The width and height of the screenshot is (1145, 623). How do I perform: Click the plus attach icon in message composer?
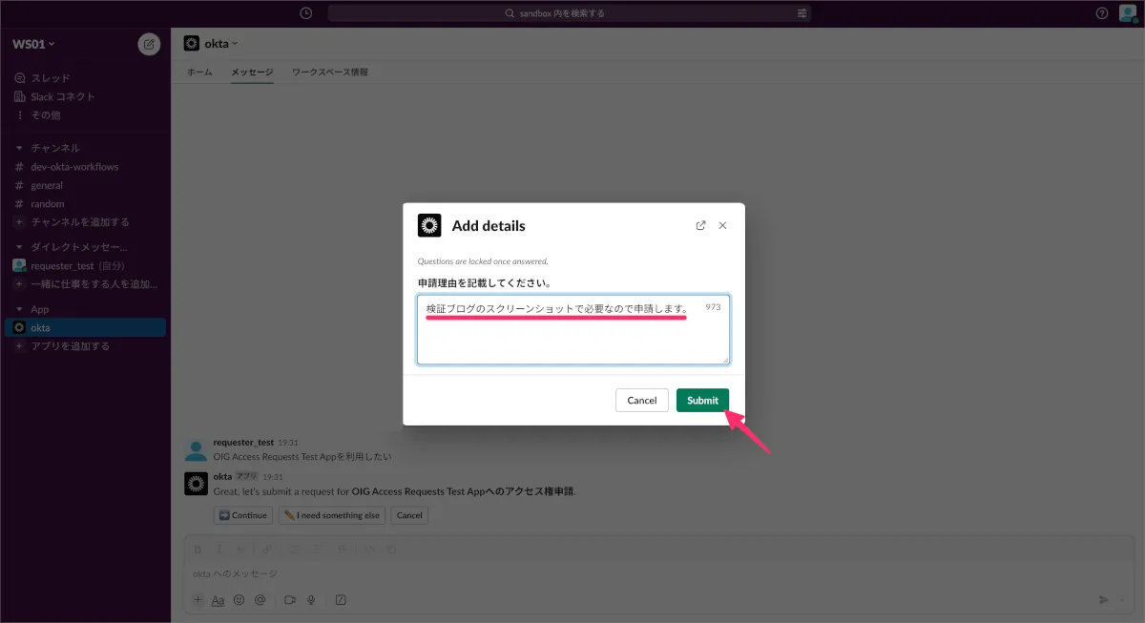(x=198, y=600)
